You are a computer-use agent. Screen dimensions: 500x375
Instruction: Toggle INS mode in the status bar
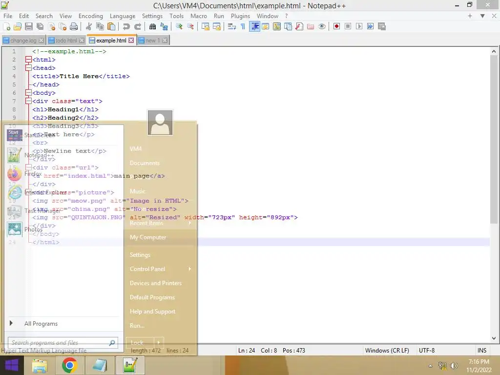click(x=482, y=351)
